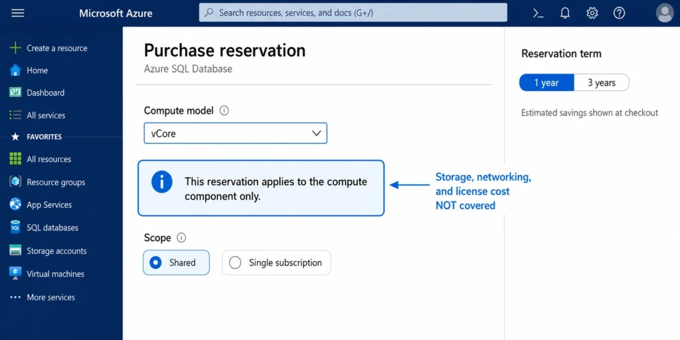Click the 'Reservation term' label
The image size is (680, 340).
pos(561,54)
